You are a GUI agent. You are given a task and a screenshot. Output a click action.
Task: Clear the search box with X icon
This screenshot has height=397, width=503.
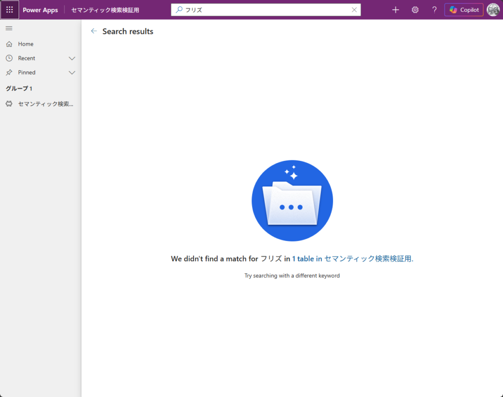[354, 10]
